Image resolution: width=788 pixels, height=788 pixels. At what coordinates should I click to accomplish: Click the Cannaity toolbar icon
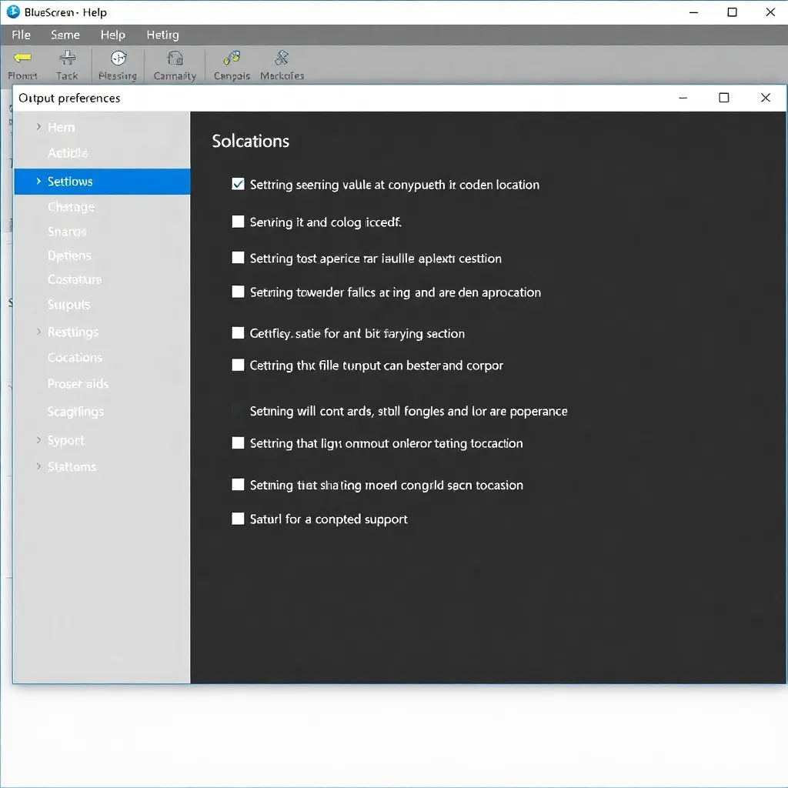[x=175, y=58]
